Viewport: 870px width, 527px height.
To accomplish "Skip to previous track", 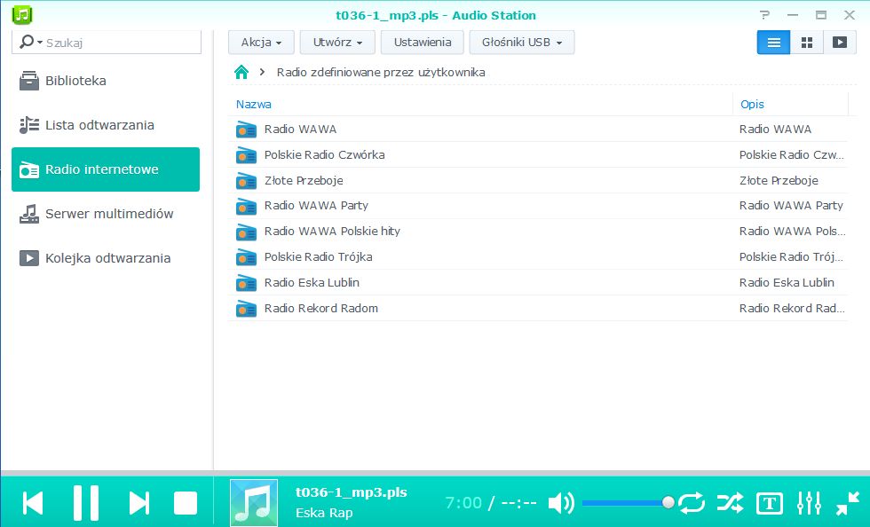I will pyautogui.click(x=33, y=503).
